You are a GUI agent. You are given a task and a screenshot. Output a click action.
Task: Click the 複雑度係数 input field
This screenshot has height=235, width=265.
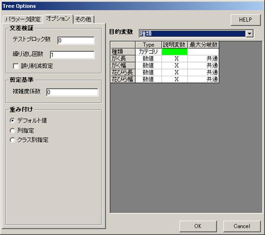[x=72, y=92]
